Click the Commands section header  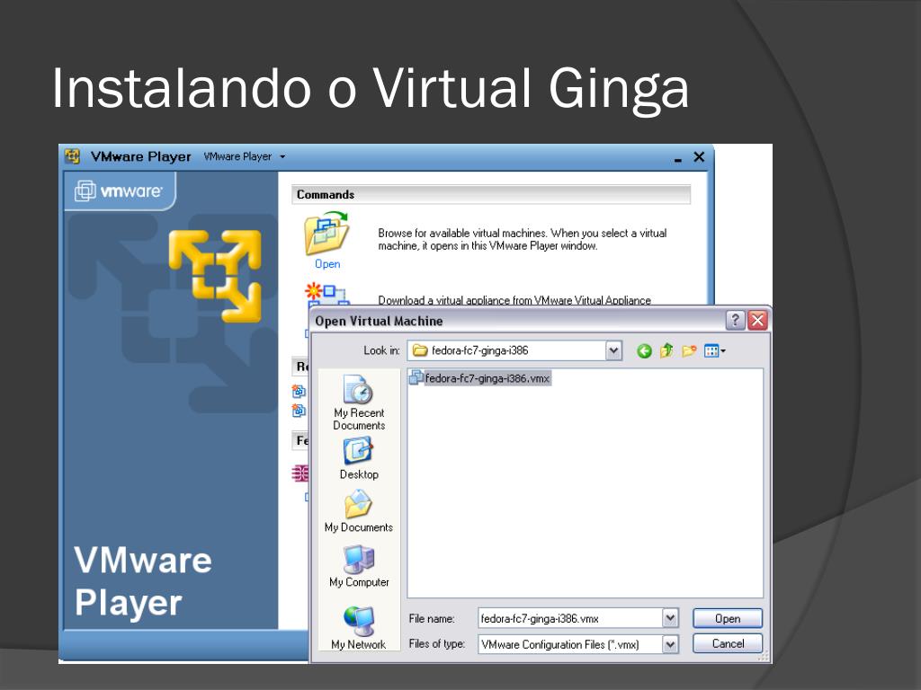(491, 194)
